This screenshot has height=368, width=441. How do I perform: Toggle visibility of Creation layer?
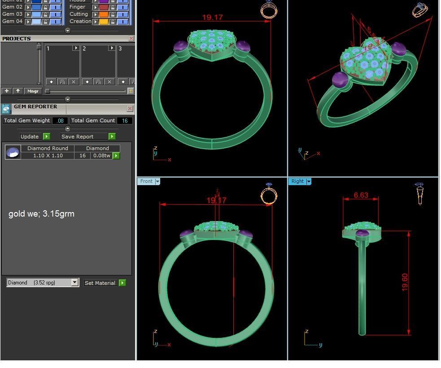point(123,22)
